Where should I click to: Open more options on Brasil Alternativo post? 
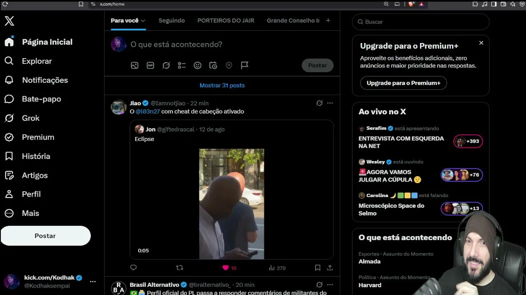click(330, 285)
